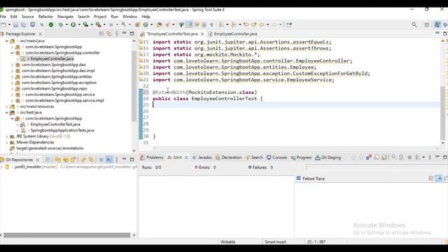Click the Run External Tools icon
Image resolution: width=448 pixels, height=252 pixels.
click(98, 25)
